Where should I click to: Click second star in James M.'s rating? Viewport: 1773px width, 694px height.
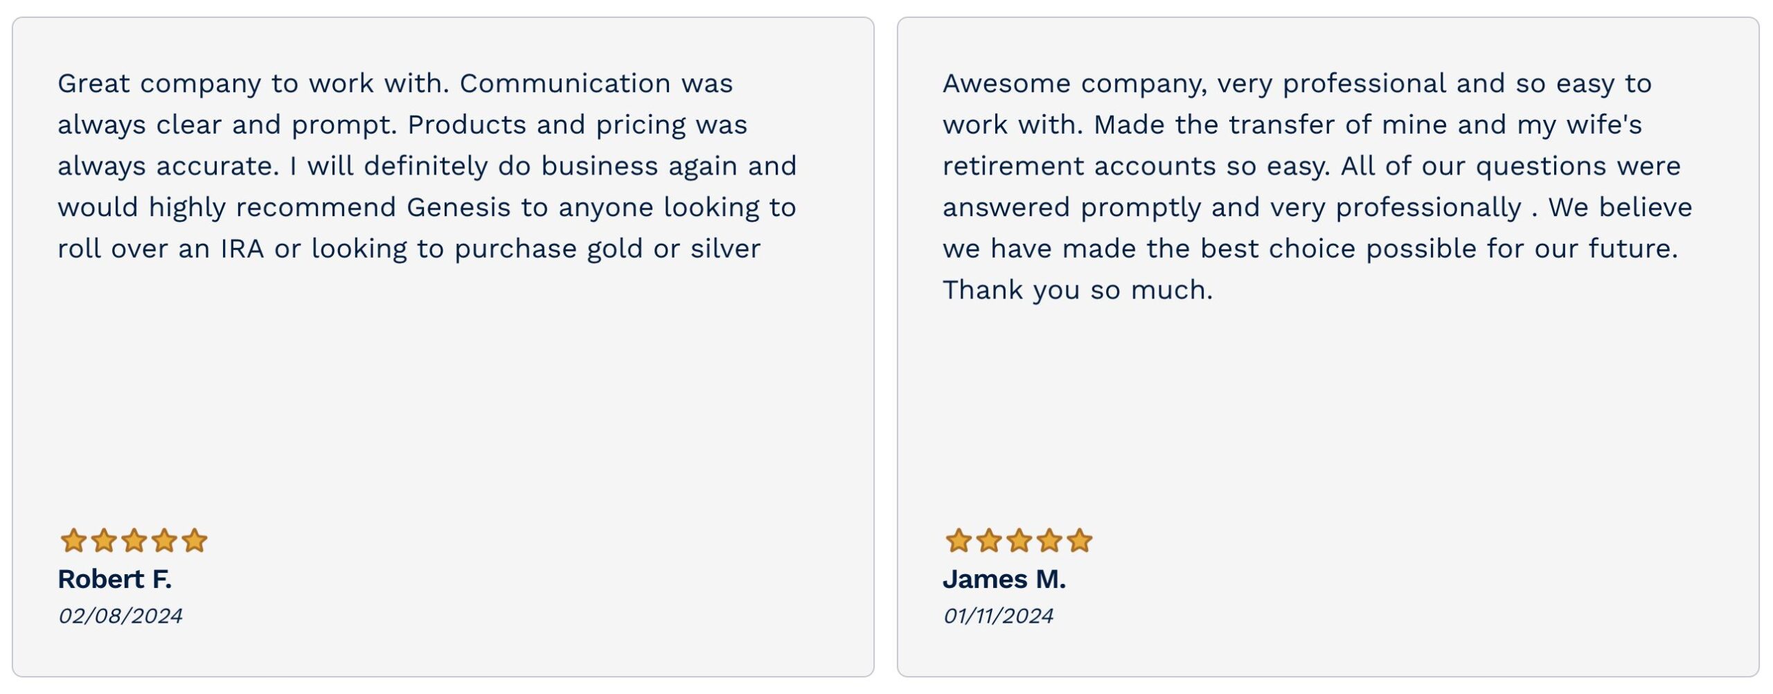[989, 541]
